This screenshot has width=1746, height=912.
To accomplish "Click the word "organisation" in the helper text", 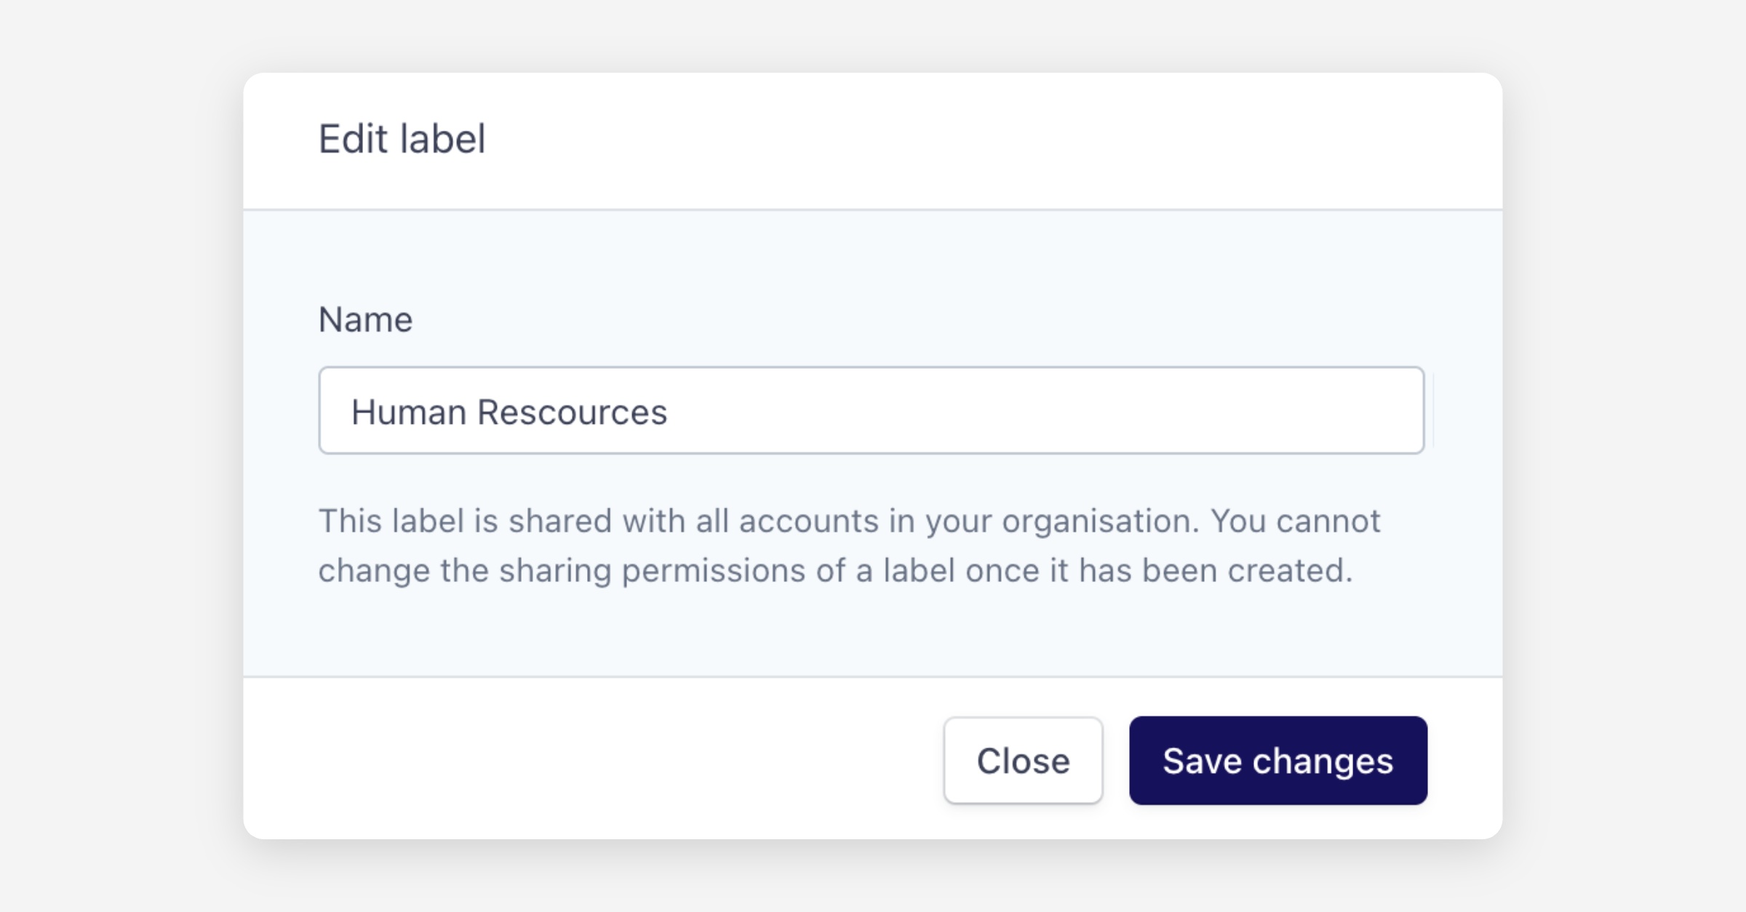I will pos(1099,521).
